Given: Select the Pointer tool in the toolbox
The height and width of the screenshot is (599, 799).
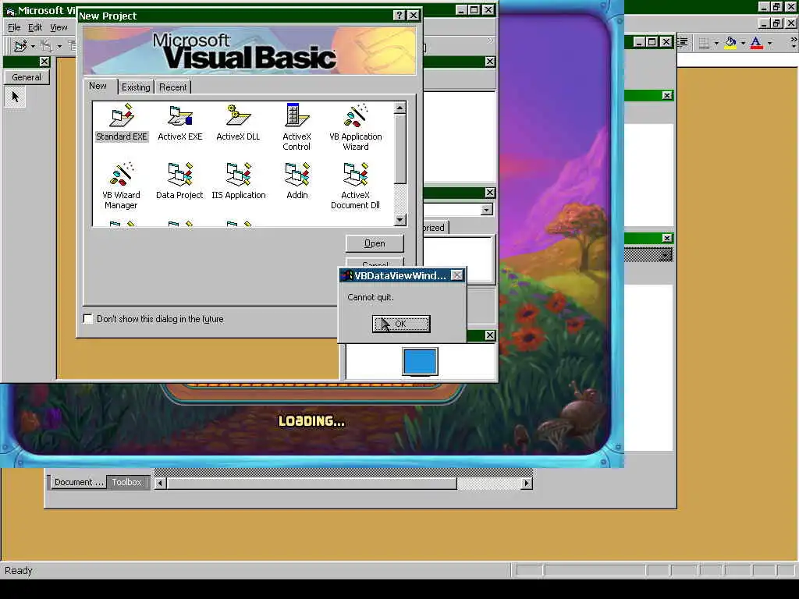Looking at the screenshot, I should pyautogui.click(x=15, y=97).
